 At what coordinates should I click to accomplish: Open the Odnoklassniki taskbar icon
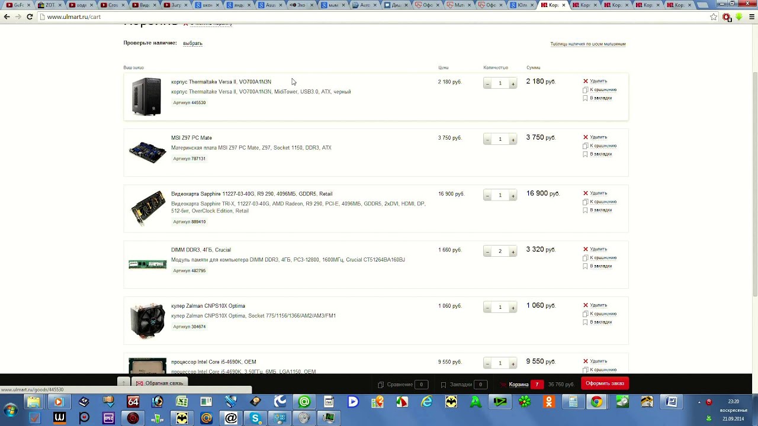click(549, 402)
